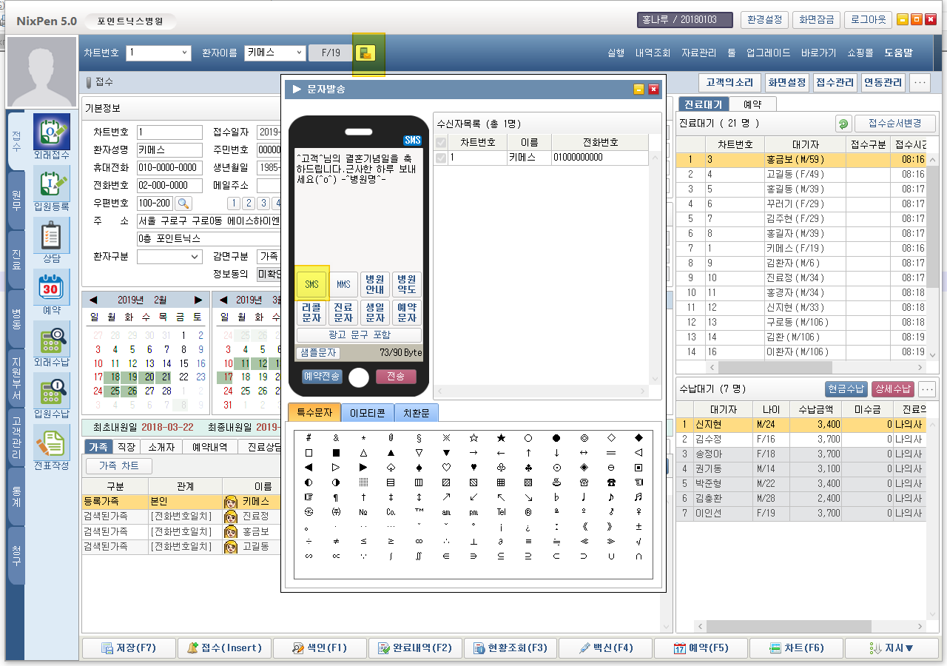Click the postal code search magnifier icon
947x666 pixels.
pyautogui.click(x=183, y=203)
